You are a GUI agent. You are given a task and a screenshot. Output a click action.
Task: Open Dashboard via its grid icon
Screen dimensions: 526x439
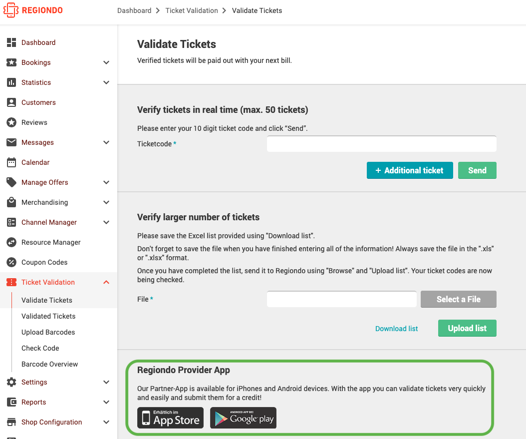[11, 42]
